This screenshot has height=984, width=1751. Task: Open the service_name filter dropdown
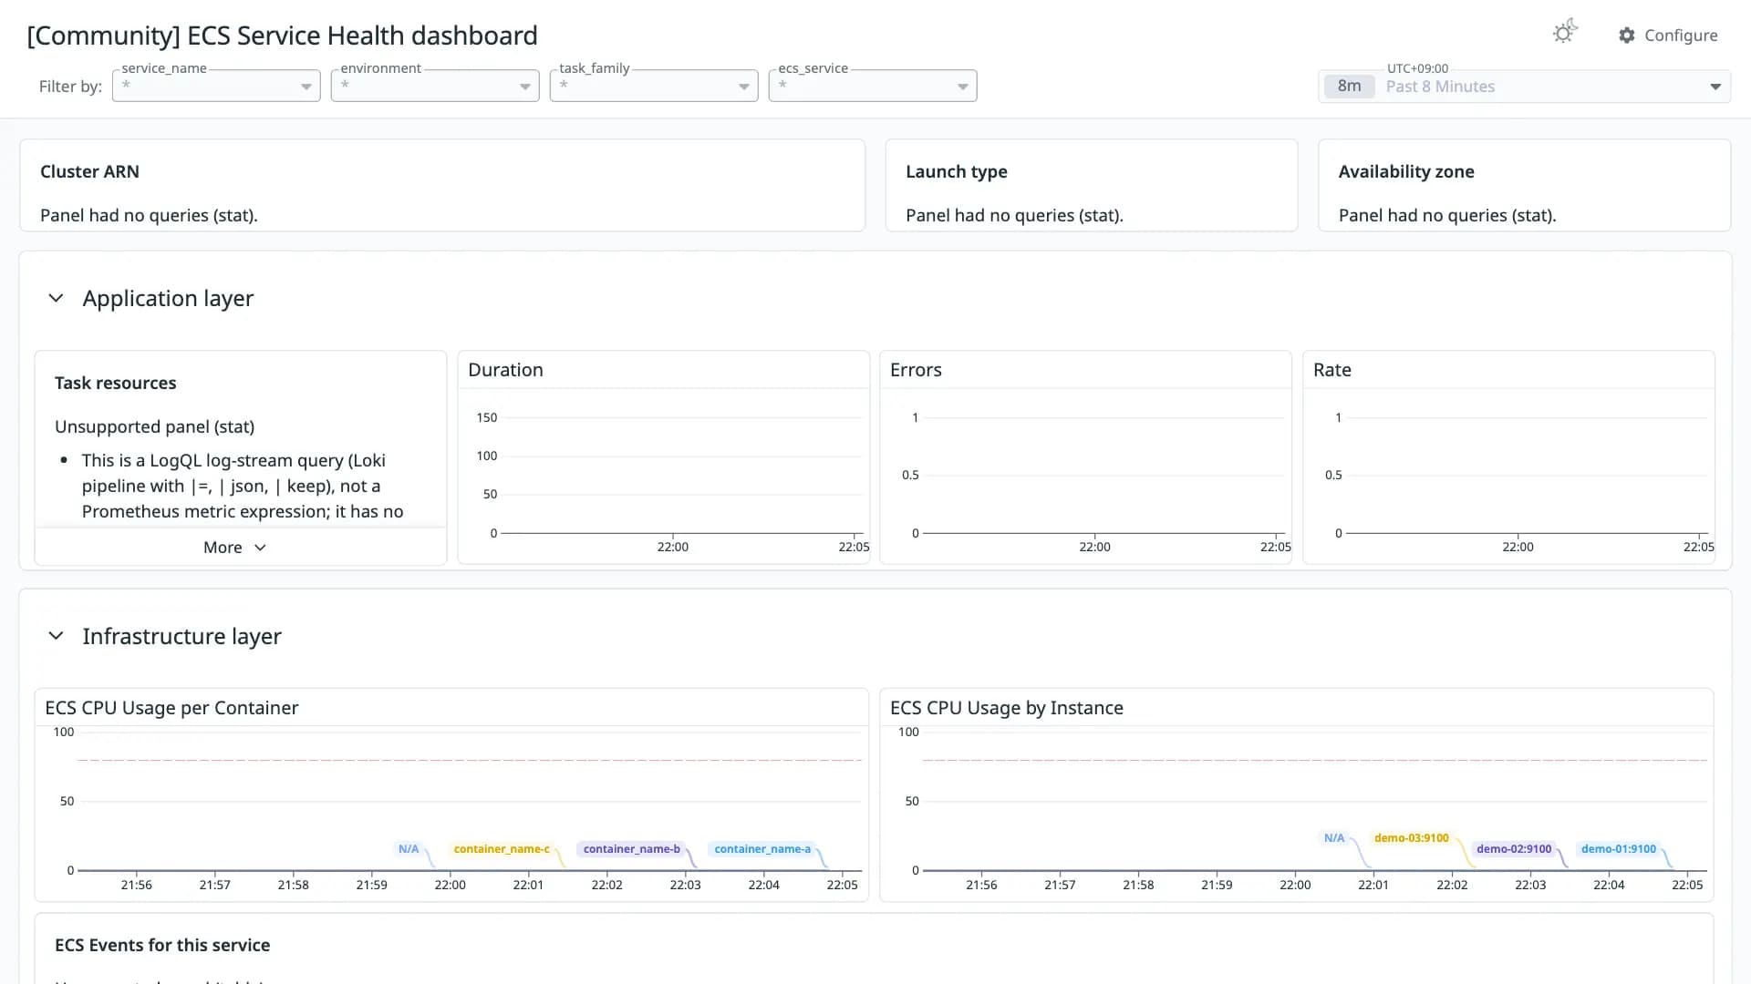(x=216, y=86)
